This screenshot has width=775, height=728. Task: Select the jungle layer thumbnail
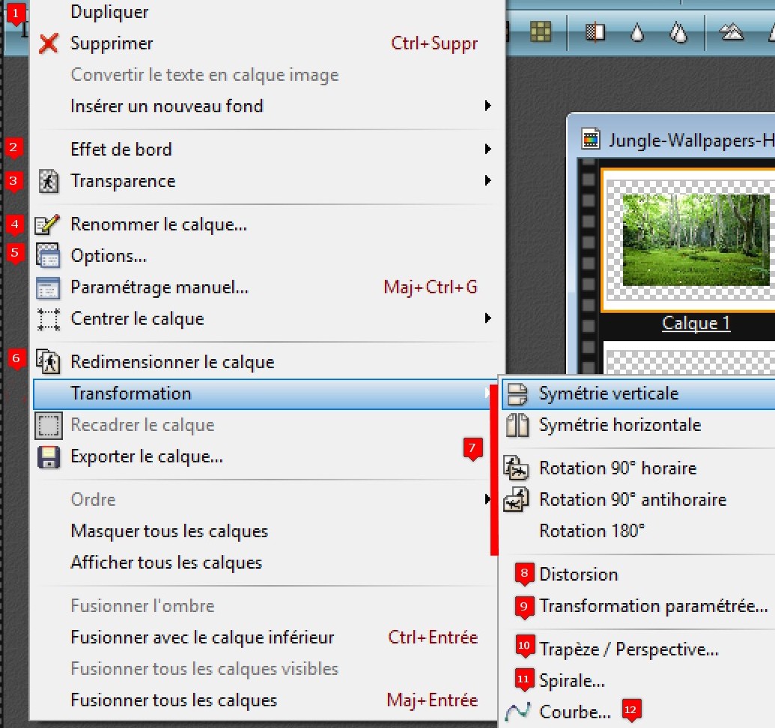click(695, 239)
